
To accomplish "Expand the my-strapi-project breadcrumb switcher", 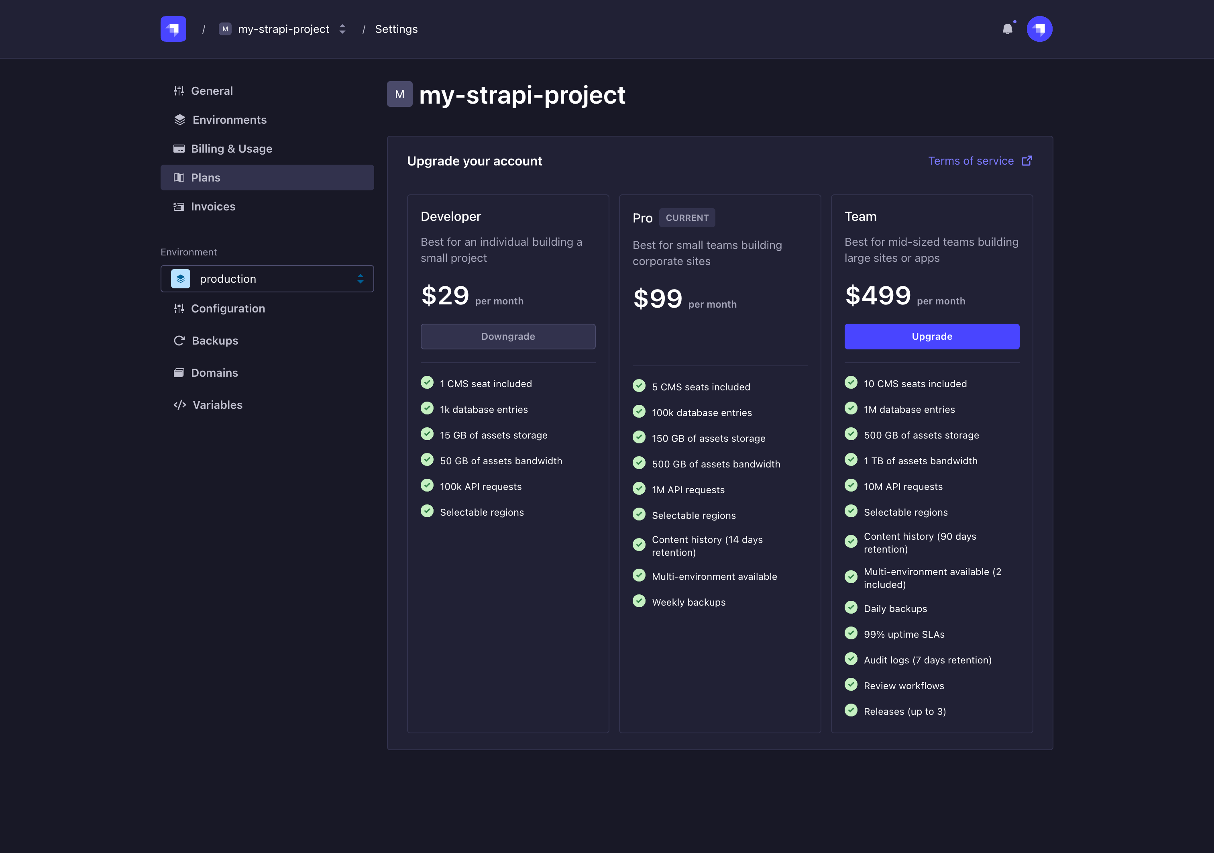I will click(x=342, y=29).
